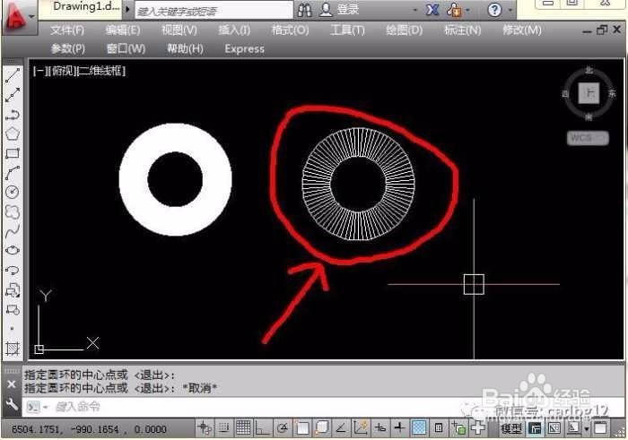Select the Elliptical Arc tool

click(13, 270)
